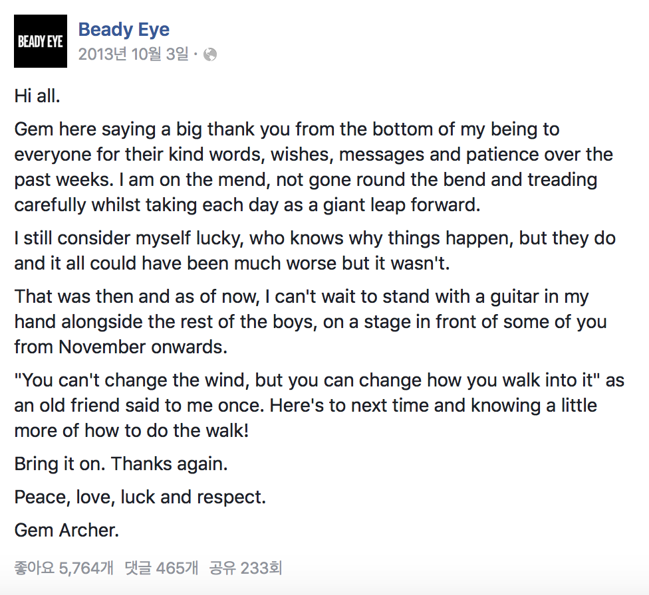
Task: Click the line starting 'Gem here saying'
Action: 287,129
